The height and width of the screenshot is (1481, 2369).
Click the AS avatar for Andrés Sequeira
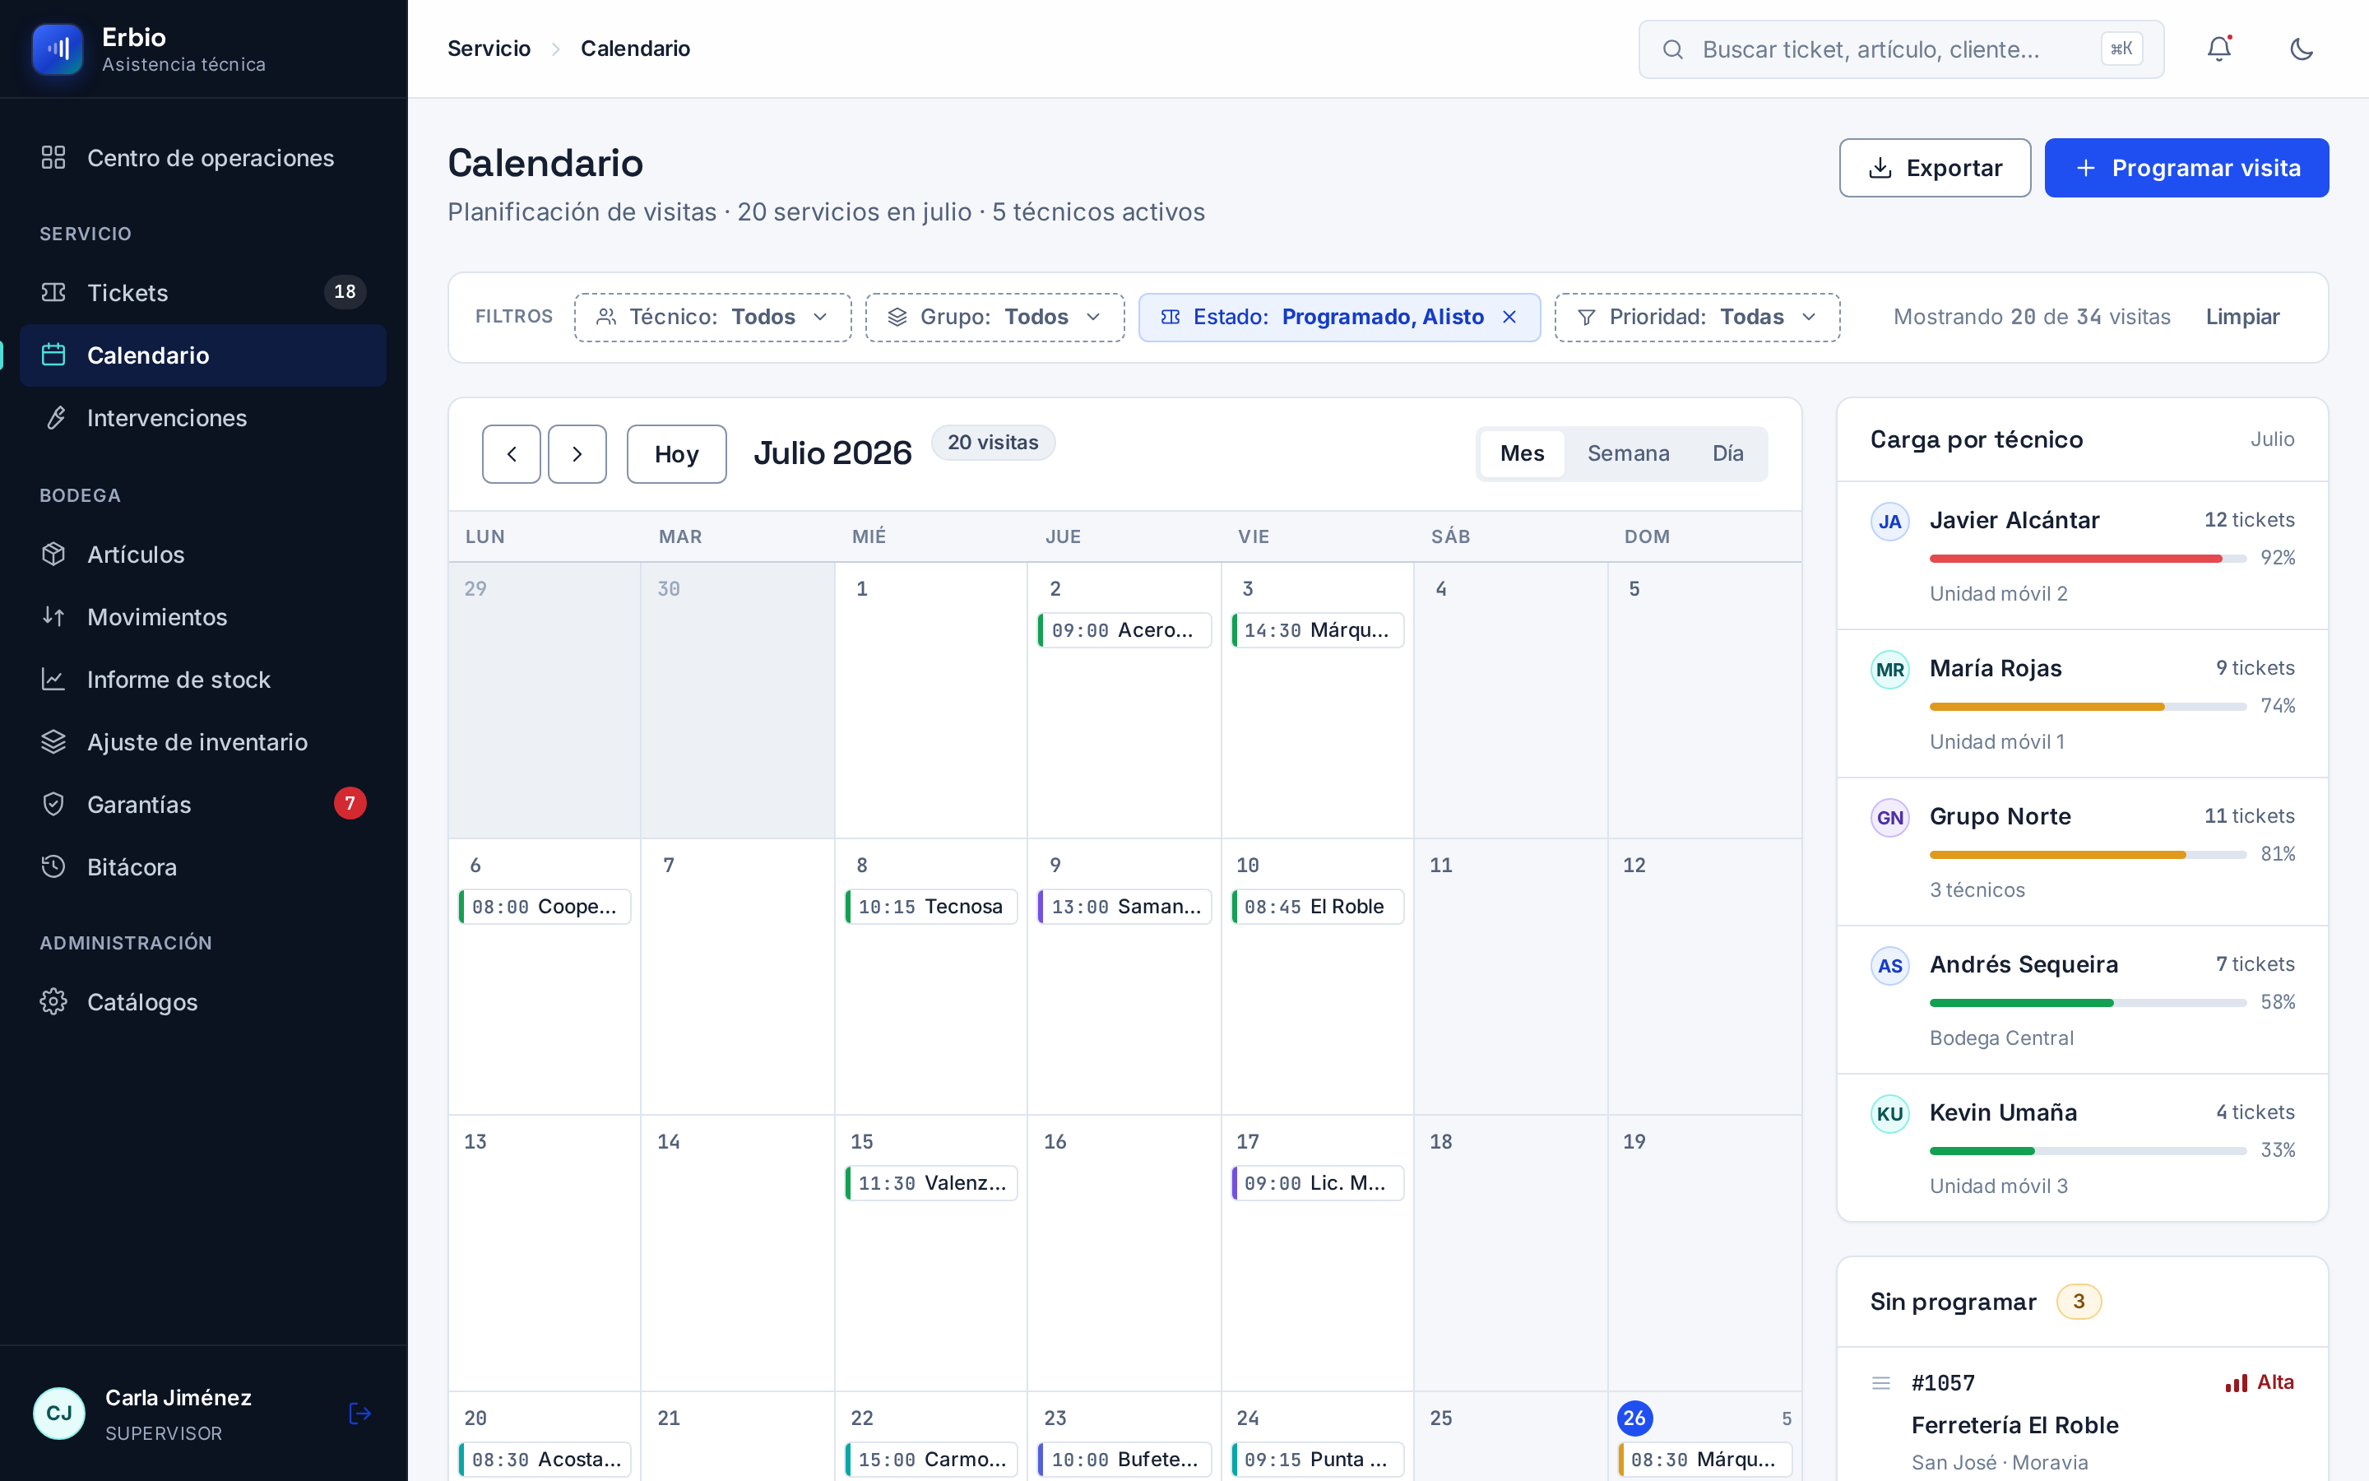pyautogui.click(x=1889, y=965)
